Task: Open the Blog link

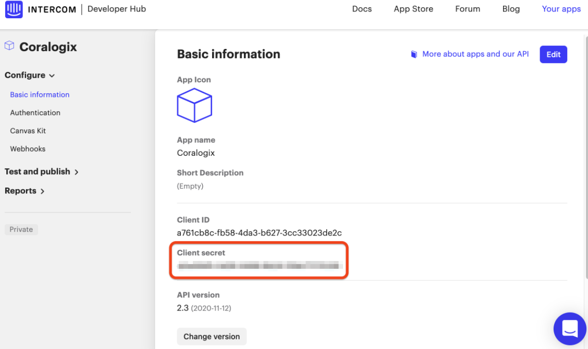Action: (511, 9)
